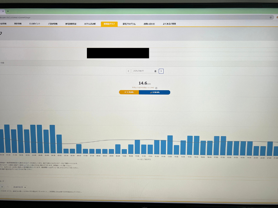Click the blue nighttime 8.9kWh segment

tap(155, 92)
